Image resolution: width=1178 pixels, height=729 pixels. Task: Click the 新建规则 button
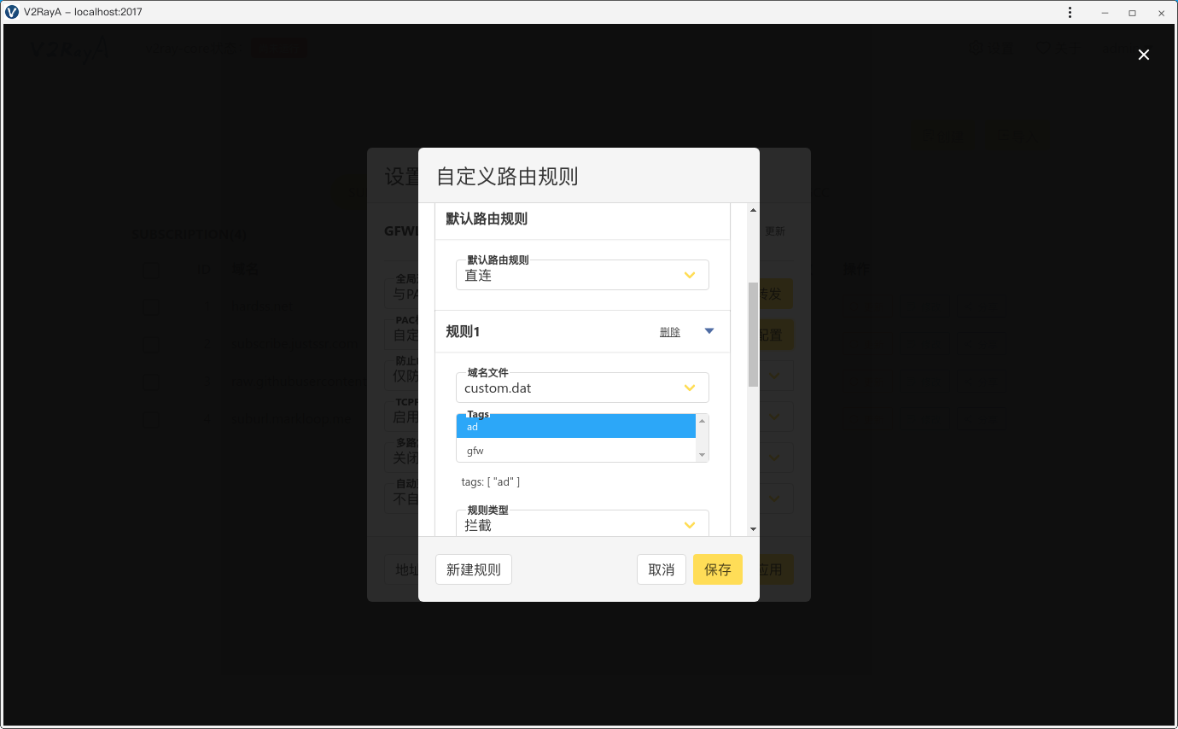pyautogui.click(x=474, y=569)
